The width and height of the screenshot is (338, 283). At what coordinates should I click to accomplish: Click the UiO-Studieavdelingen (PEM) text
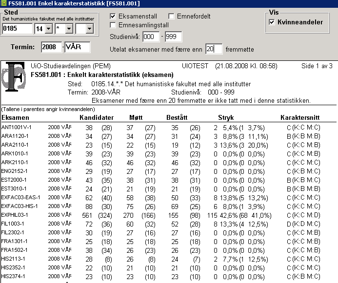tap(71, 66)
